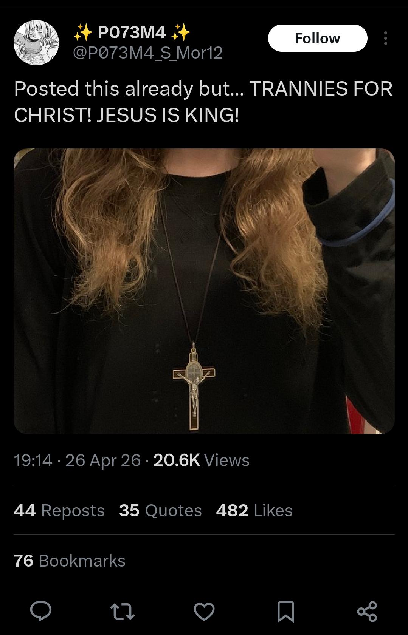Tap the 20.6K Views count
This screenshot has height=635, width=408.
click(201, 460)
